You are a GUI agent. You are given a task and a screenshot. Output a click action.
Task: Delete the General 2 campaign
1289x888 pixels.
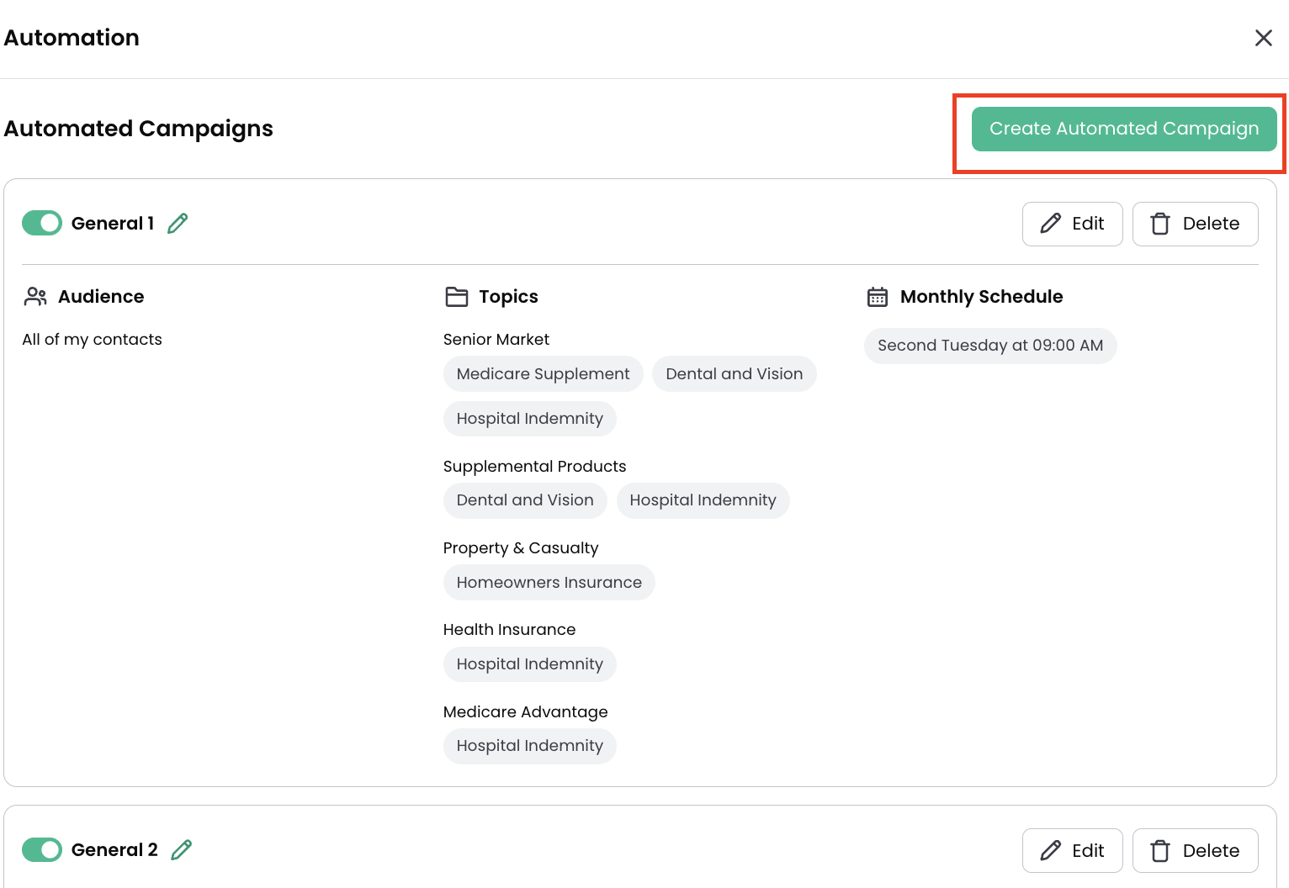click(x=1195, y=850)
